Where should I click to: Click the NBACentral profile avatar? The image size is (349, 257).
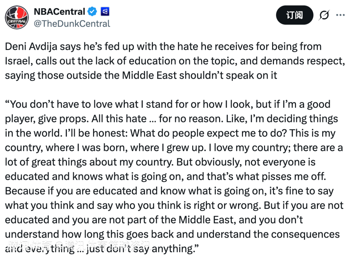pos(16,17)
